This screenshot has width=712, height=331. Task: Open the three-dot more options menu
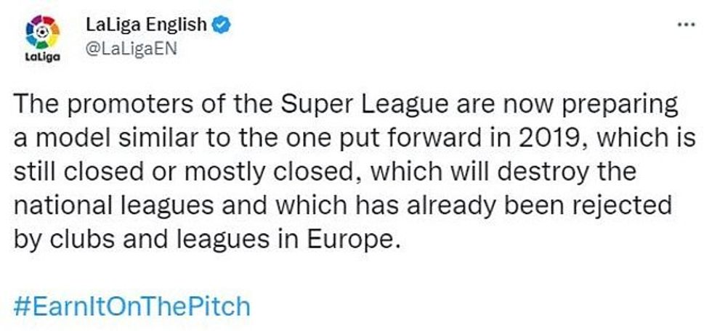coord(685,24)
